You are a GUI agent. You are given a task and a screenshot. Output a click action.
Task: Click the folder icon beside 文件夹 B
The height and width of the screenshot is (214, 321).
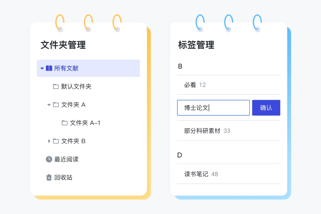point(56,141)
